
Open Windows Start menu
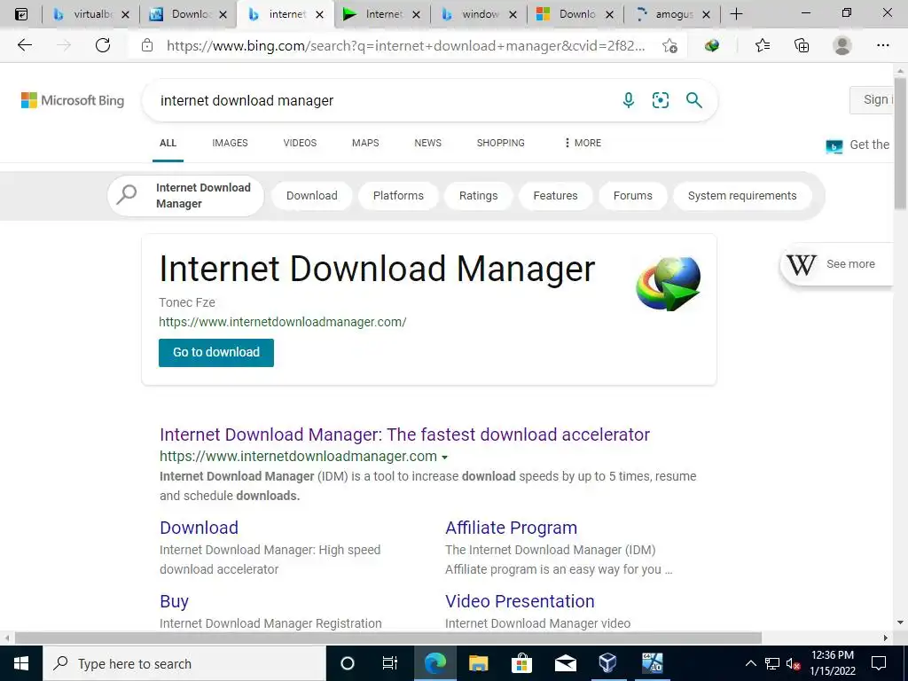(21, 663)
